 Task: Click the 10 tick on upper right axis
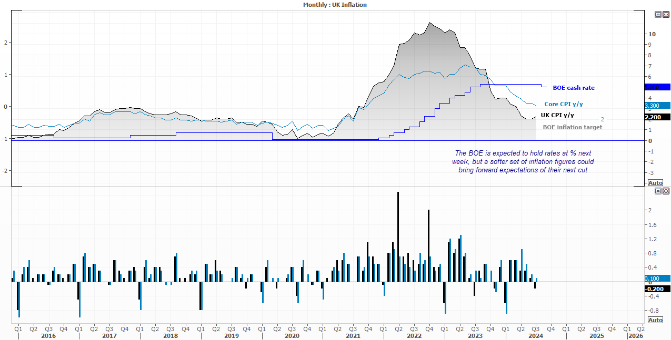point(652,34)
